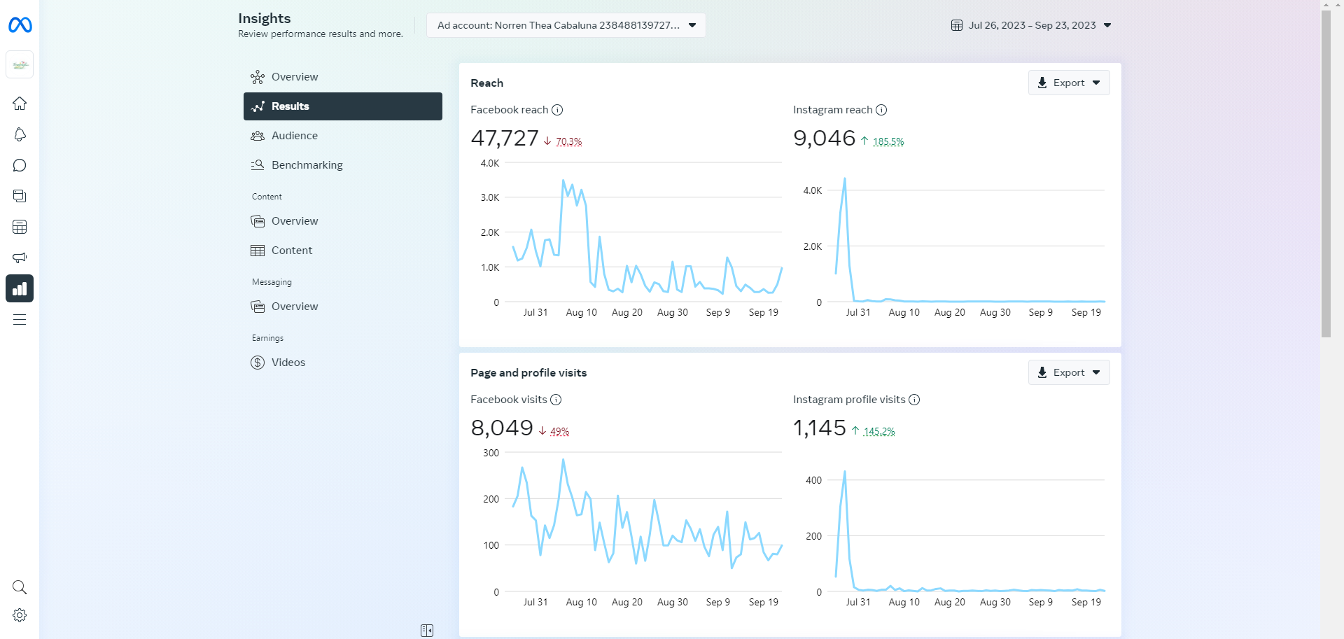Open the All tools hamburger icon

pyautogui.click(x=20, y=320)
